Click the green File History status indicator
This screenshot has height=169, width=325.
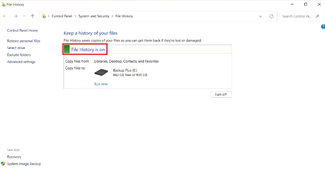67,49
